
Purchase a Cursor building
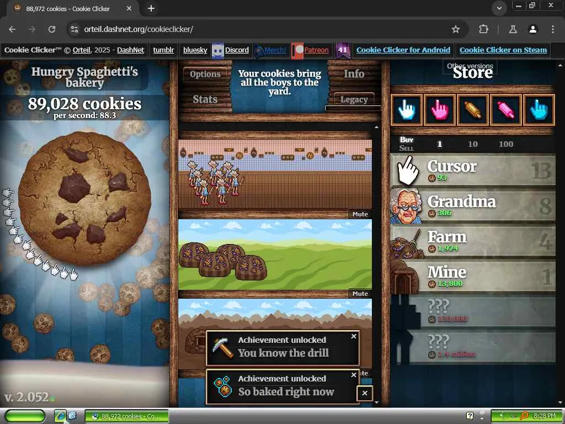(473, 170)
